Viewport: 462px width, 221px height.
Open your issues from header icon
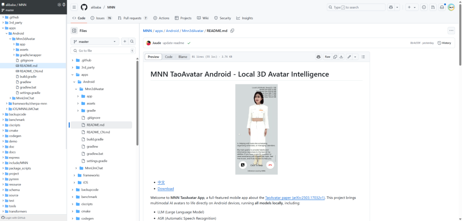[423, 7]
